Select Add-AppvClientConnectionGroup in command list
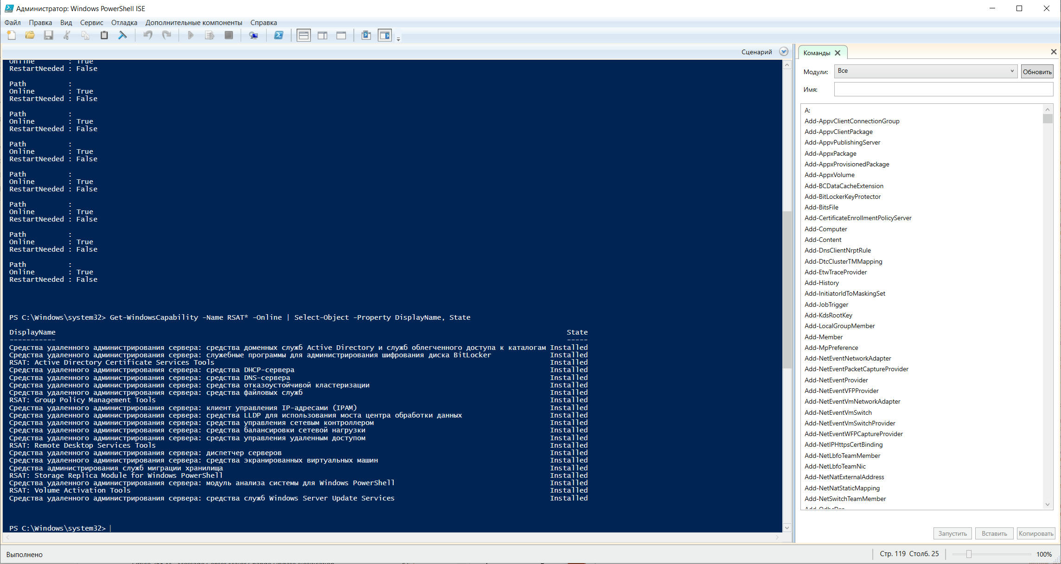 (852, 121)
